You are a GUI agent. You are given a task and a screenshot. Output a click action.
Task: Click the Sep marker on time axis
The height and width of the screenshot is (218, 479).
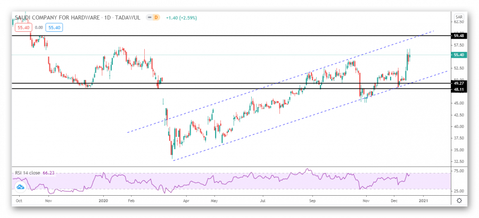313,201
